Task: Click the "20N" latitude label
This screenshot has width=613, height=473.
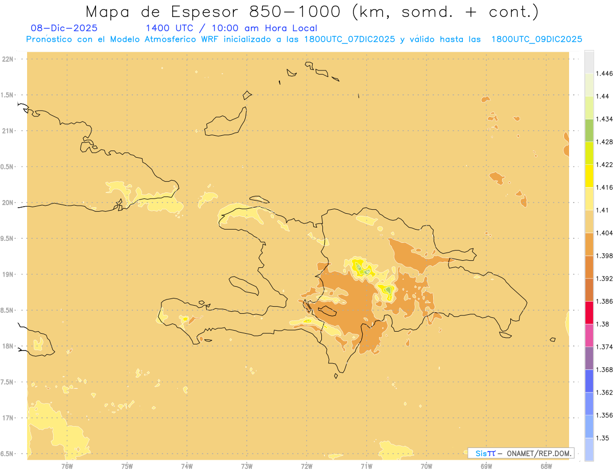Action: (8, 203)
